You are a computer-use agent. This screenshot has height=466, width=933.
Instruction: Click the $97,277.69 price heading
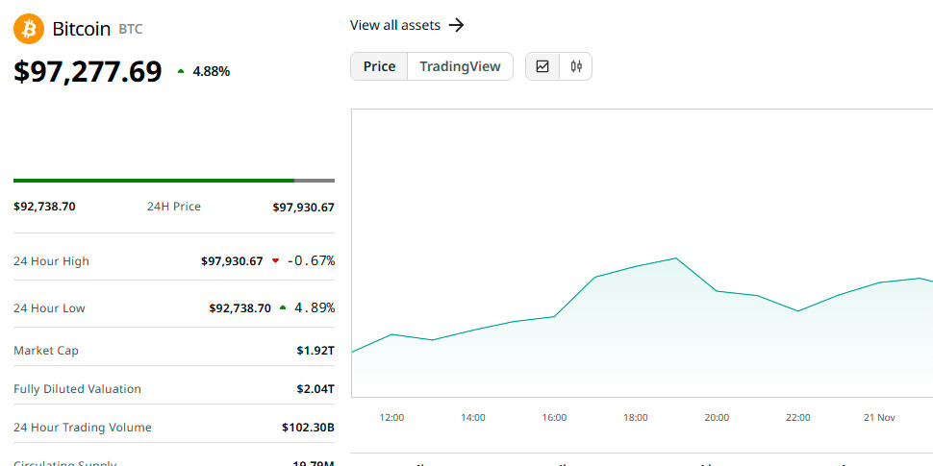(88, 71)
